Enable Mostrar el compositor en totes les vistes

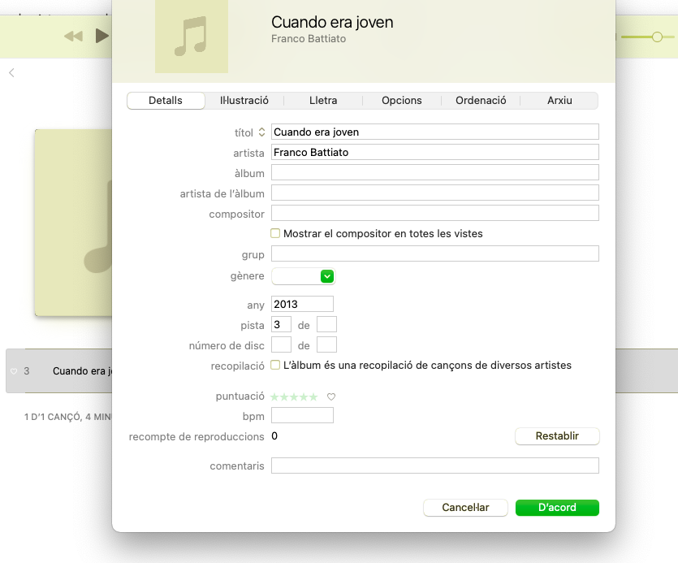[276, 234]
